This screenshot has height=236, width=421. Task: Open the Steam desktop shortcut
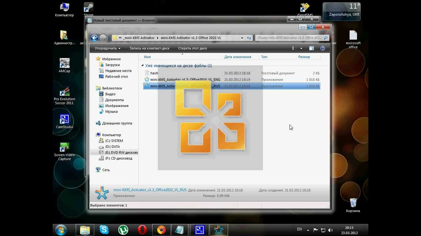coord(88,10)
